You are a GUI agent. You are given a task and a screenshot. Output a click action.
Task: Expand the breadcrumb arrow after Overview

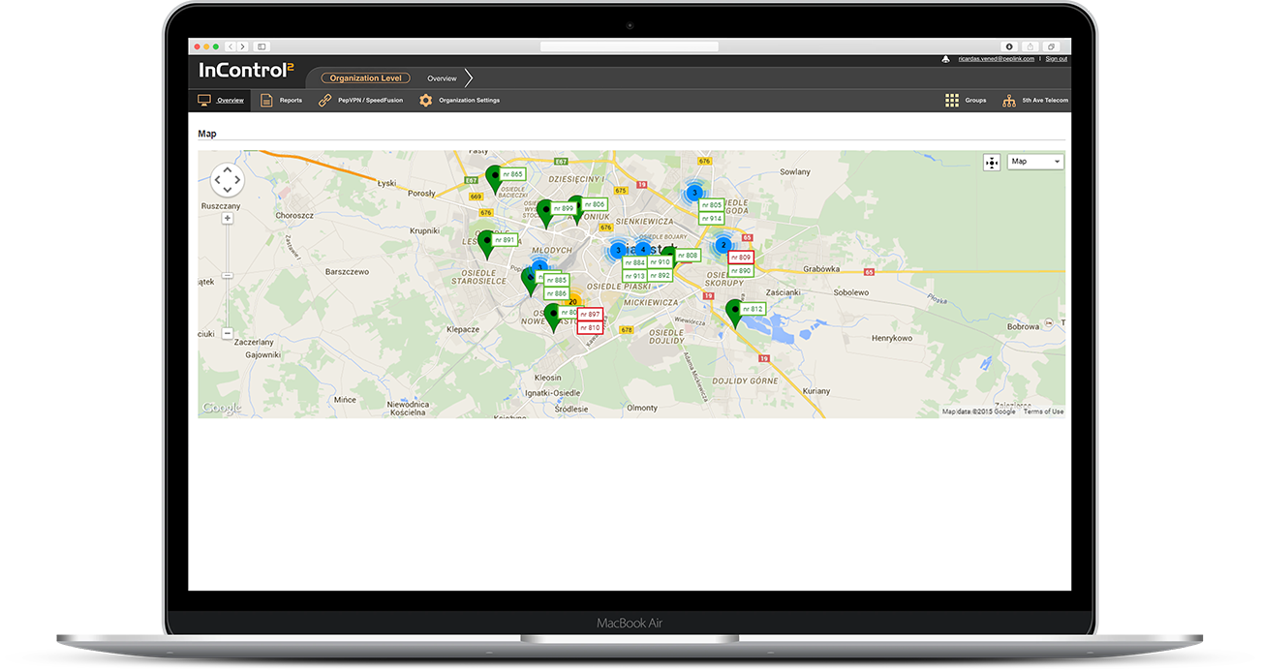pyautogui.click(x=469, y=78)
